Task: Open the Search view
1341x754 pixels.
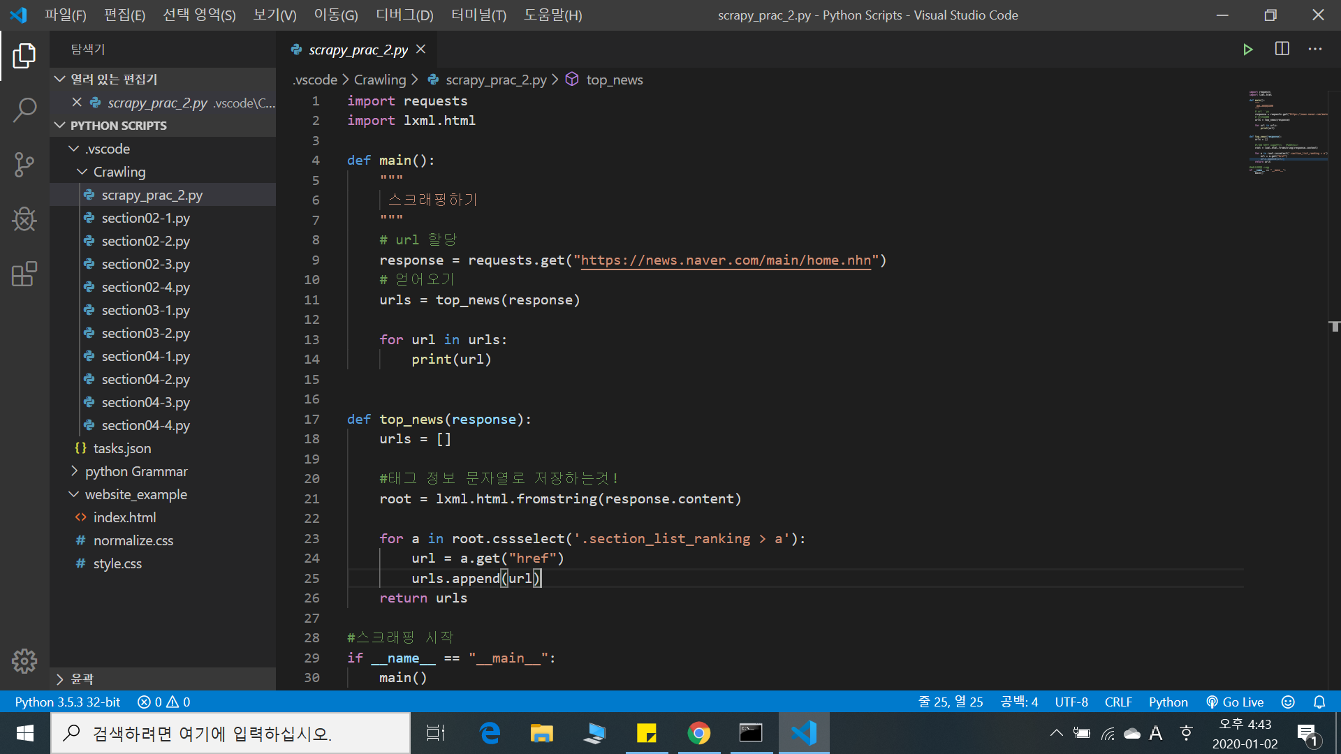Action: point(24,110)
